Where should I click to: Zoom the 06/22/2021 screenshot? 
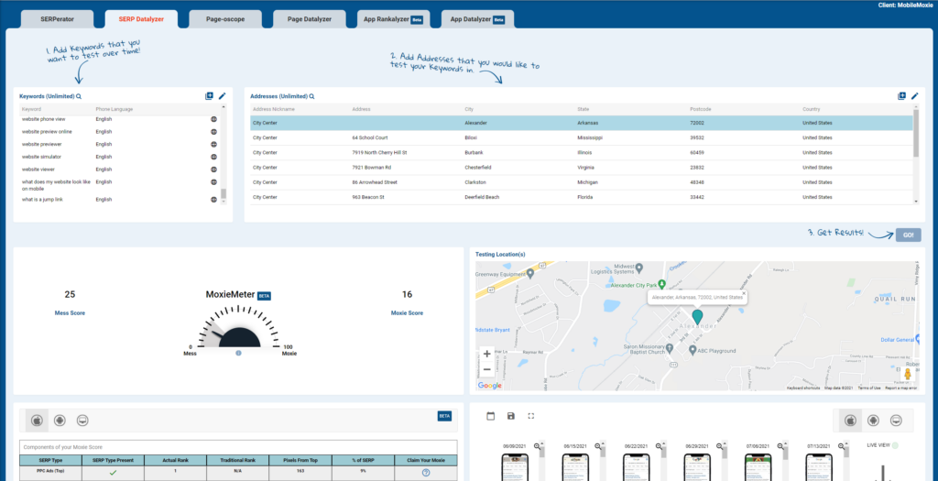pos(659,446)
